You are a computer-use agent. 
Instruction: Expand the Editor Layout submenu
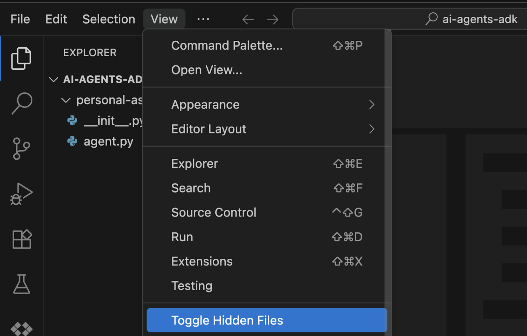tap(267, 129)
